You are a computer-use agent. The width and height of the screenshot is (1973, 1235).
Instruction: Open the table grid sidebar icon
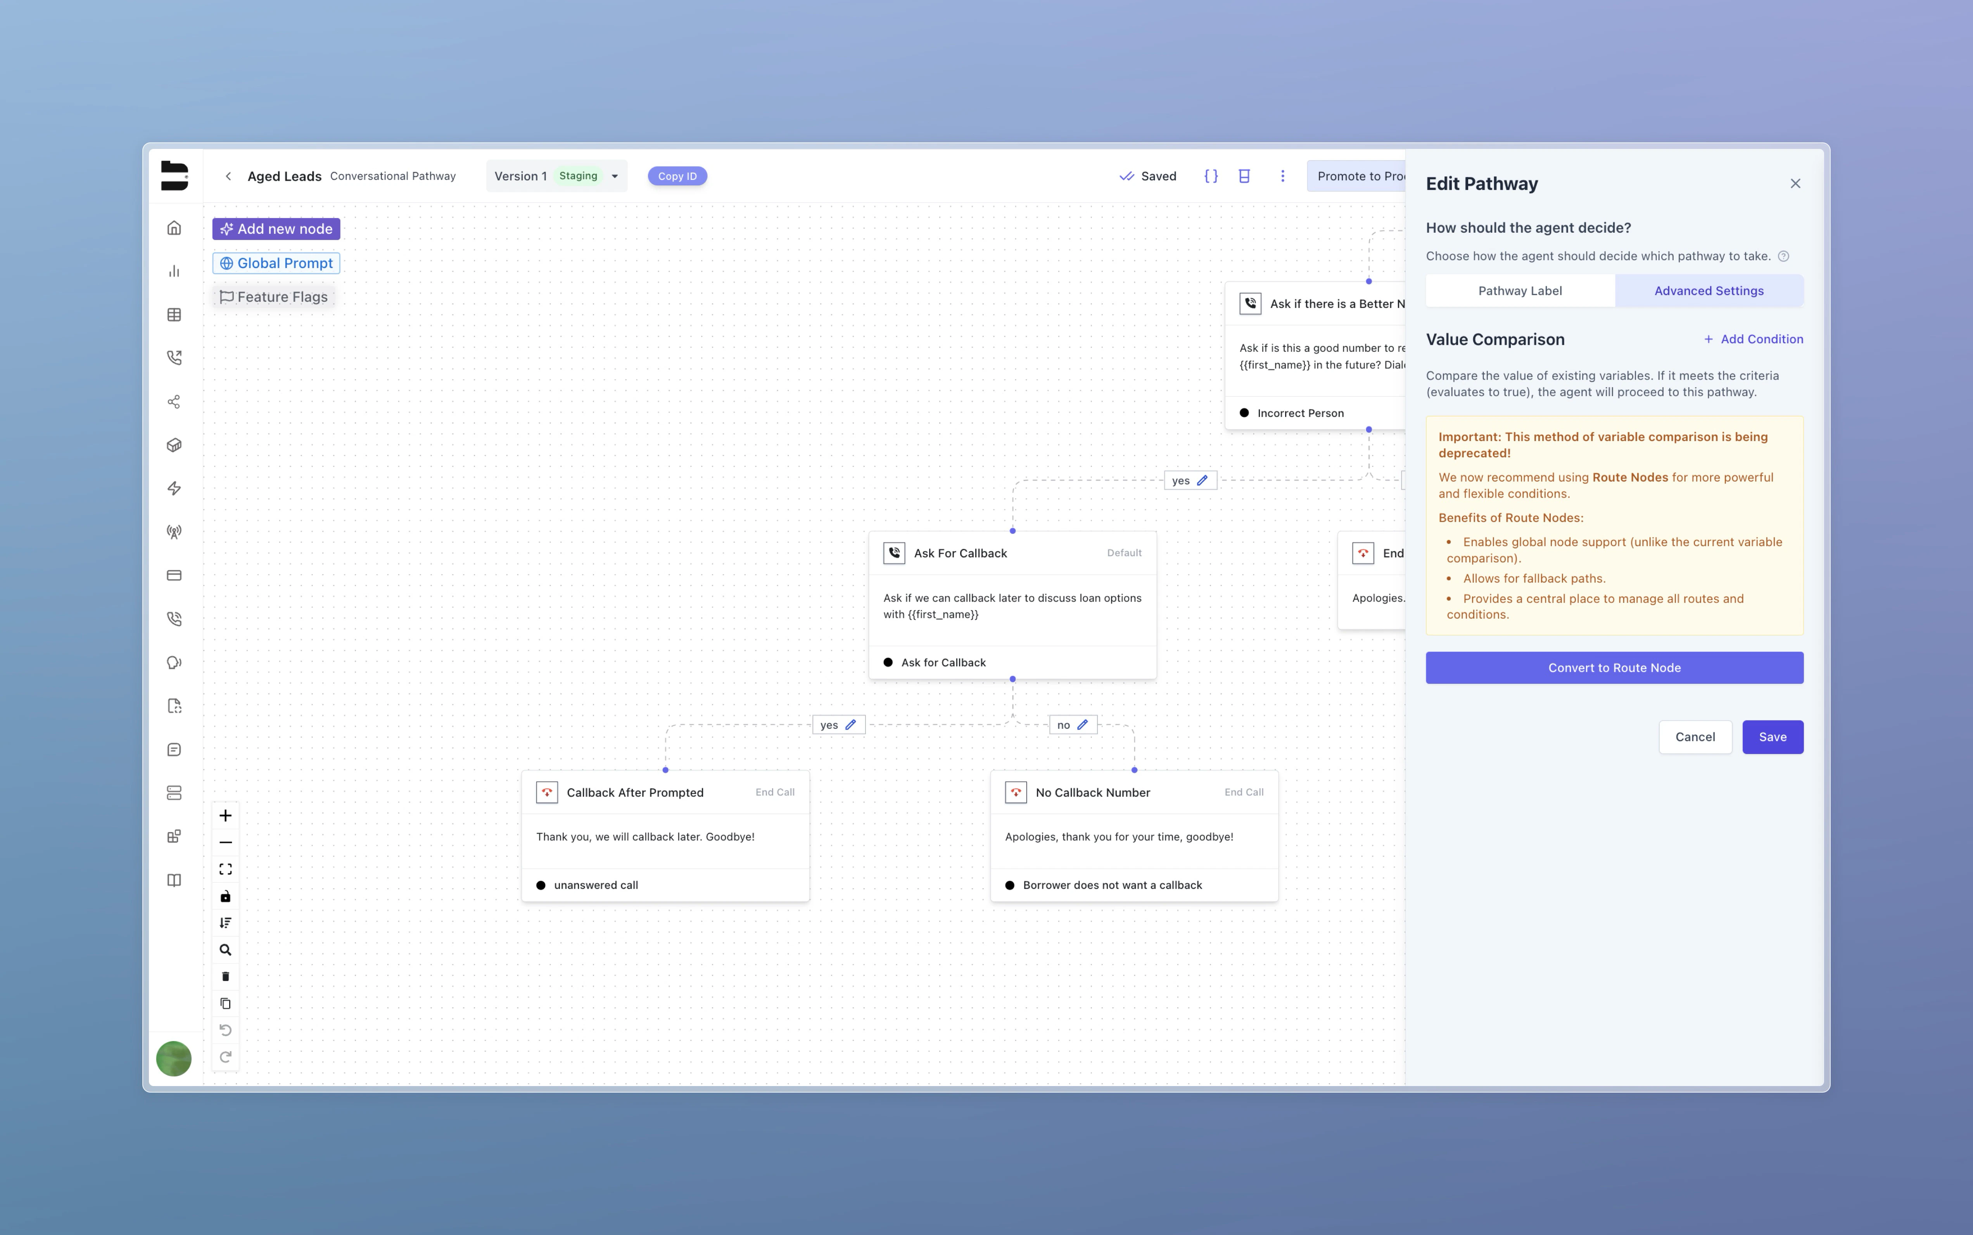pos(174,315)
